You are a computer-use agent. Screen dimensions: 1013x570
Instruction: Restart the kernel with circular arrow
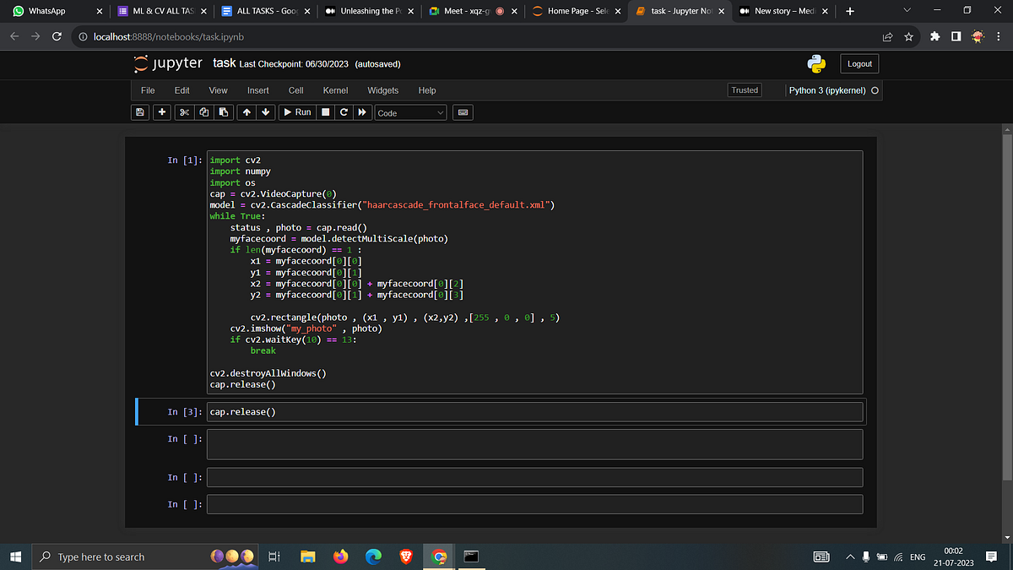(x=344, y=112)
